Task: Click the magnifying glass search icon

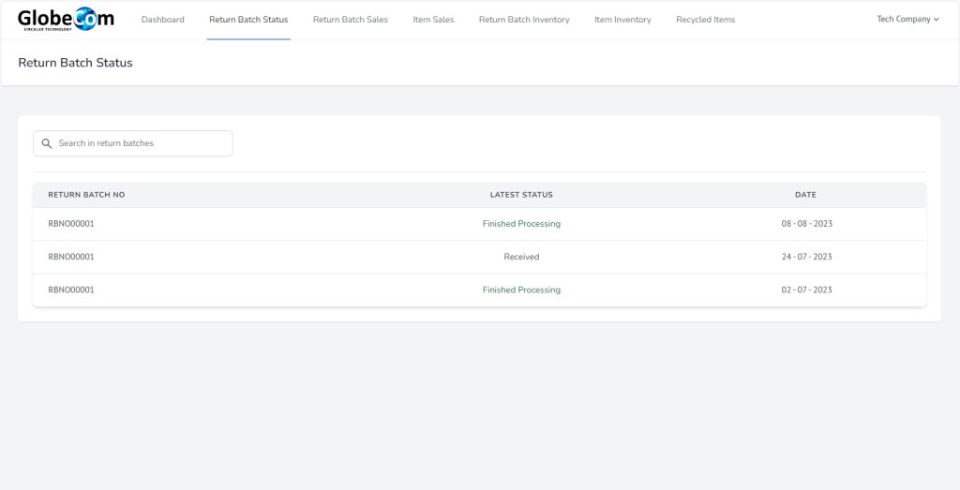Action: (x=47, y=143)
